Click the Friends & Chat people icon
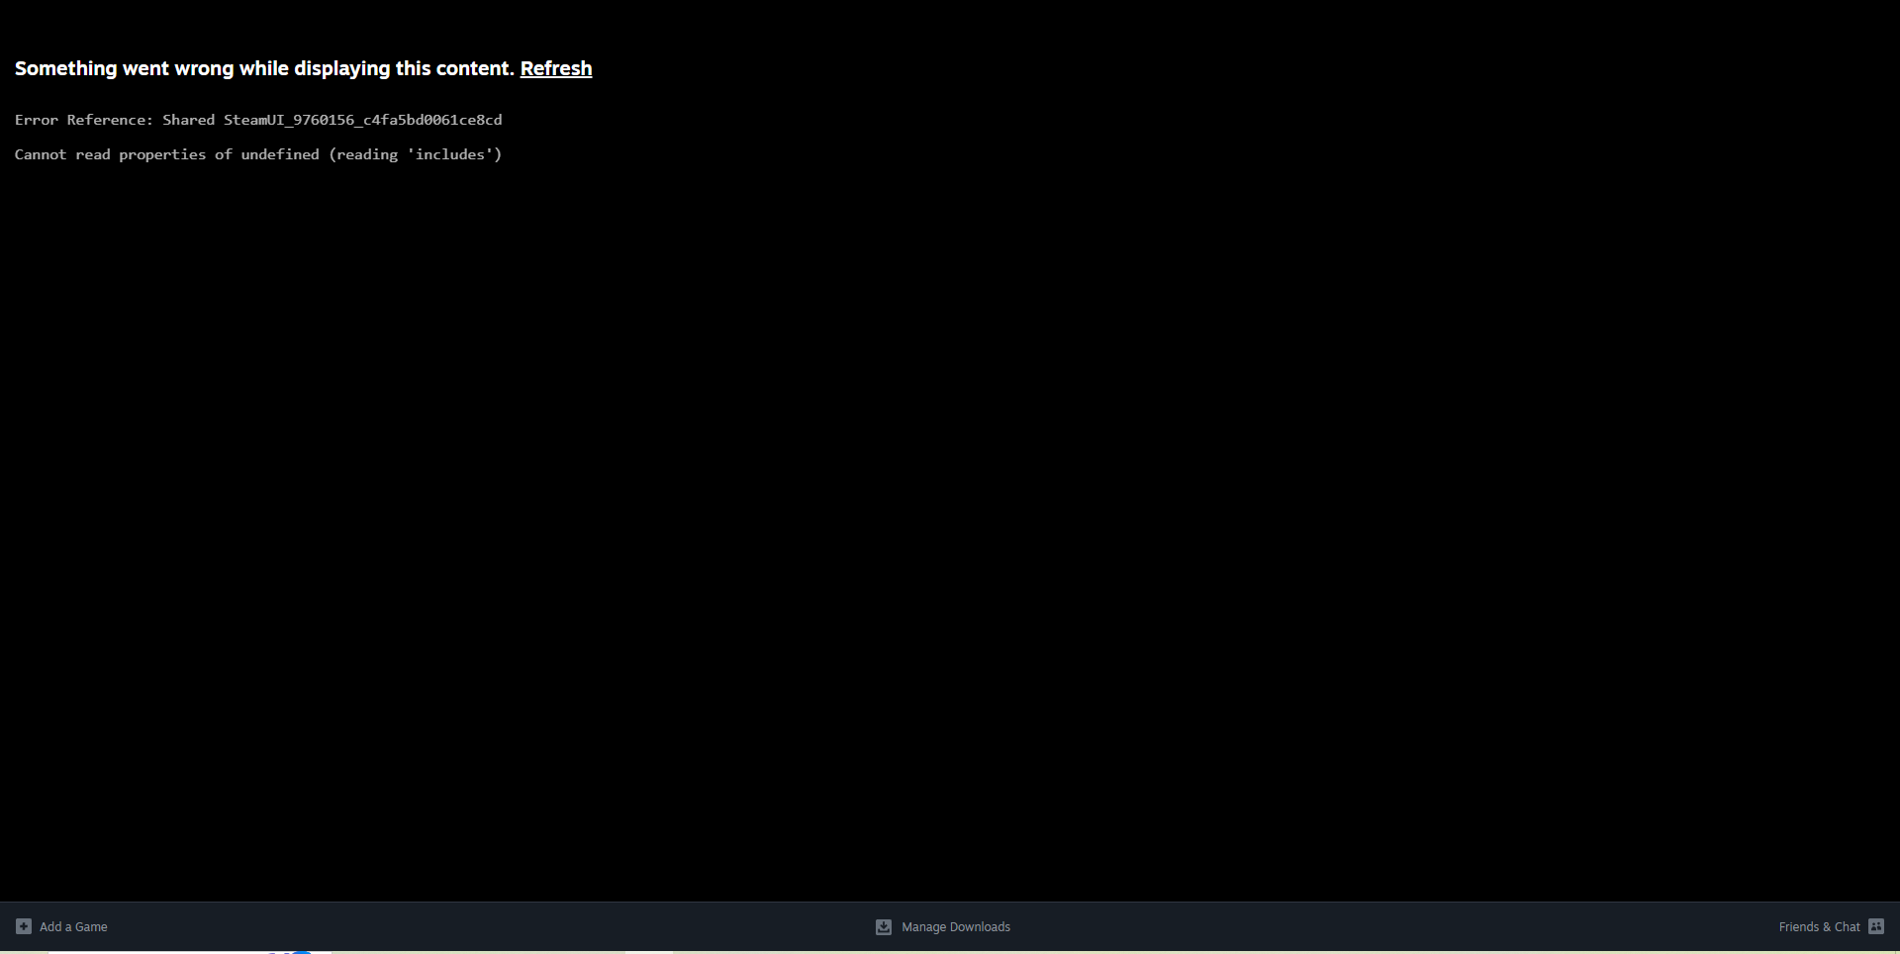This screenshot has height=954, width=1900. click(x=1876, y=926)
